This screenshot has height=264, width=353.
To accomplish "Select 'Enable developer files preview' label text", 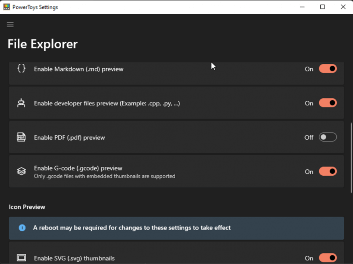I will (107, 103).
